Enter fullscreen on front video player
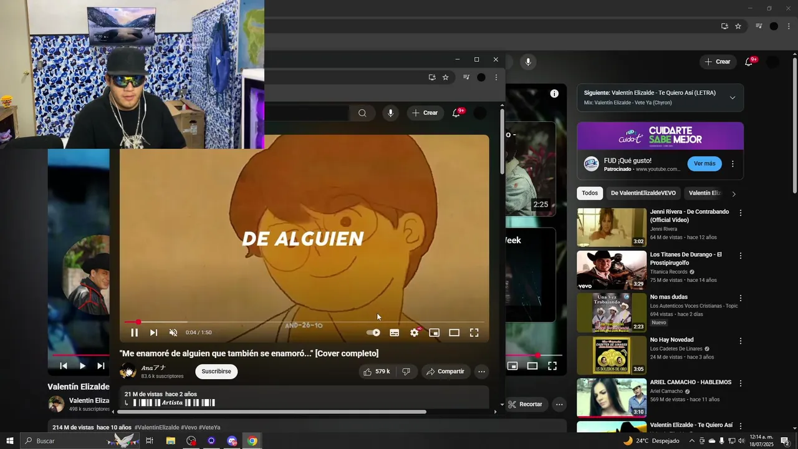The height and width of the screenshot is (449, 798). [x=474, y=332]
